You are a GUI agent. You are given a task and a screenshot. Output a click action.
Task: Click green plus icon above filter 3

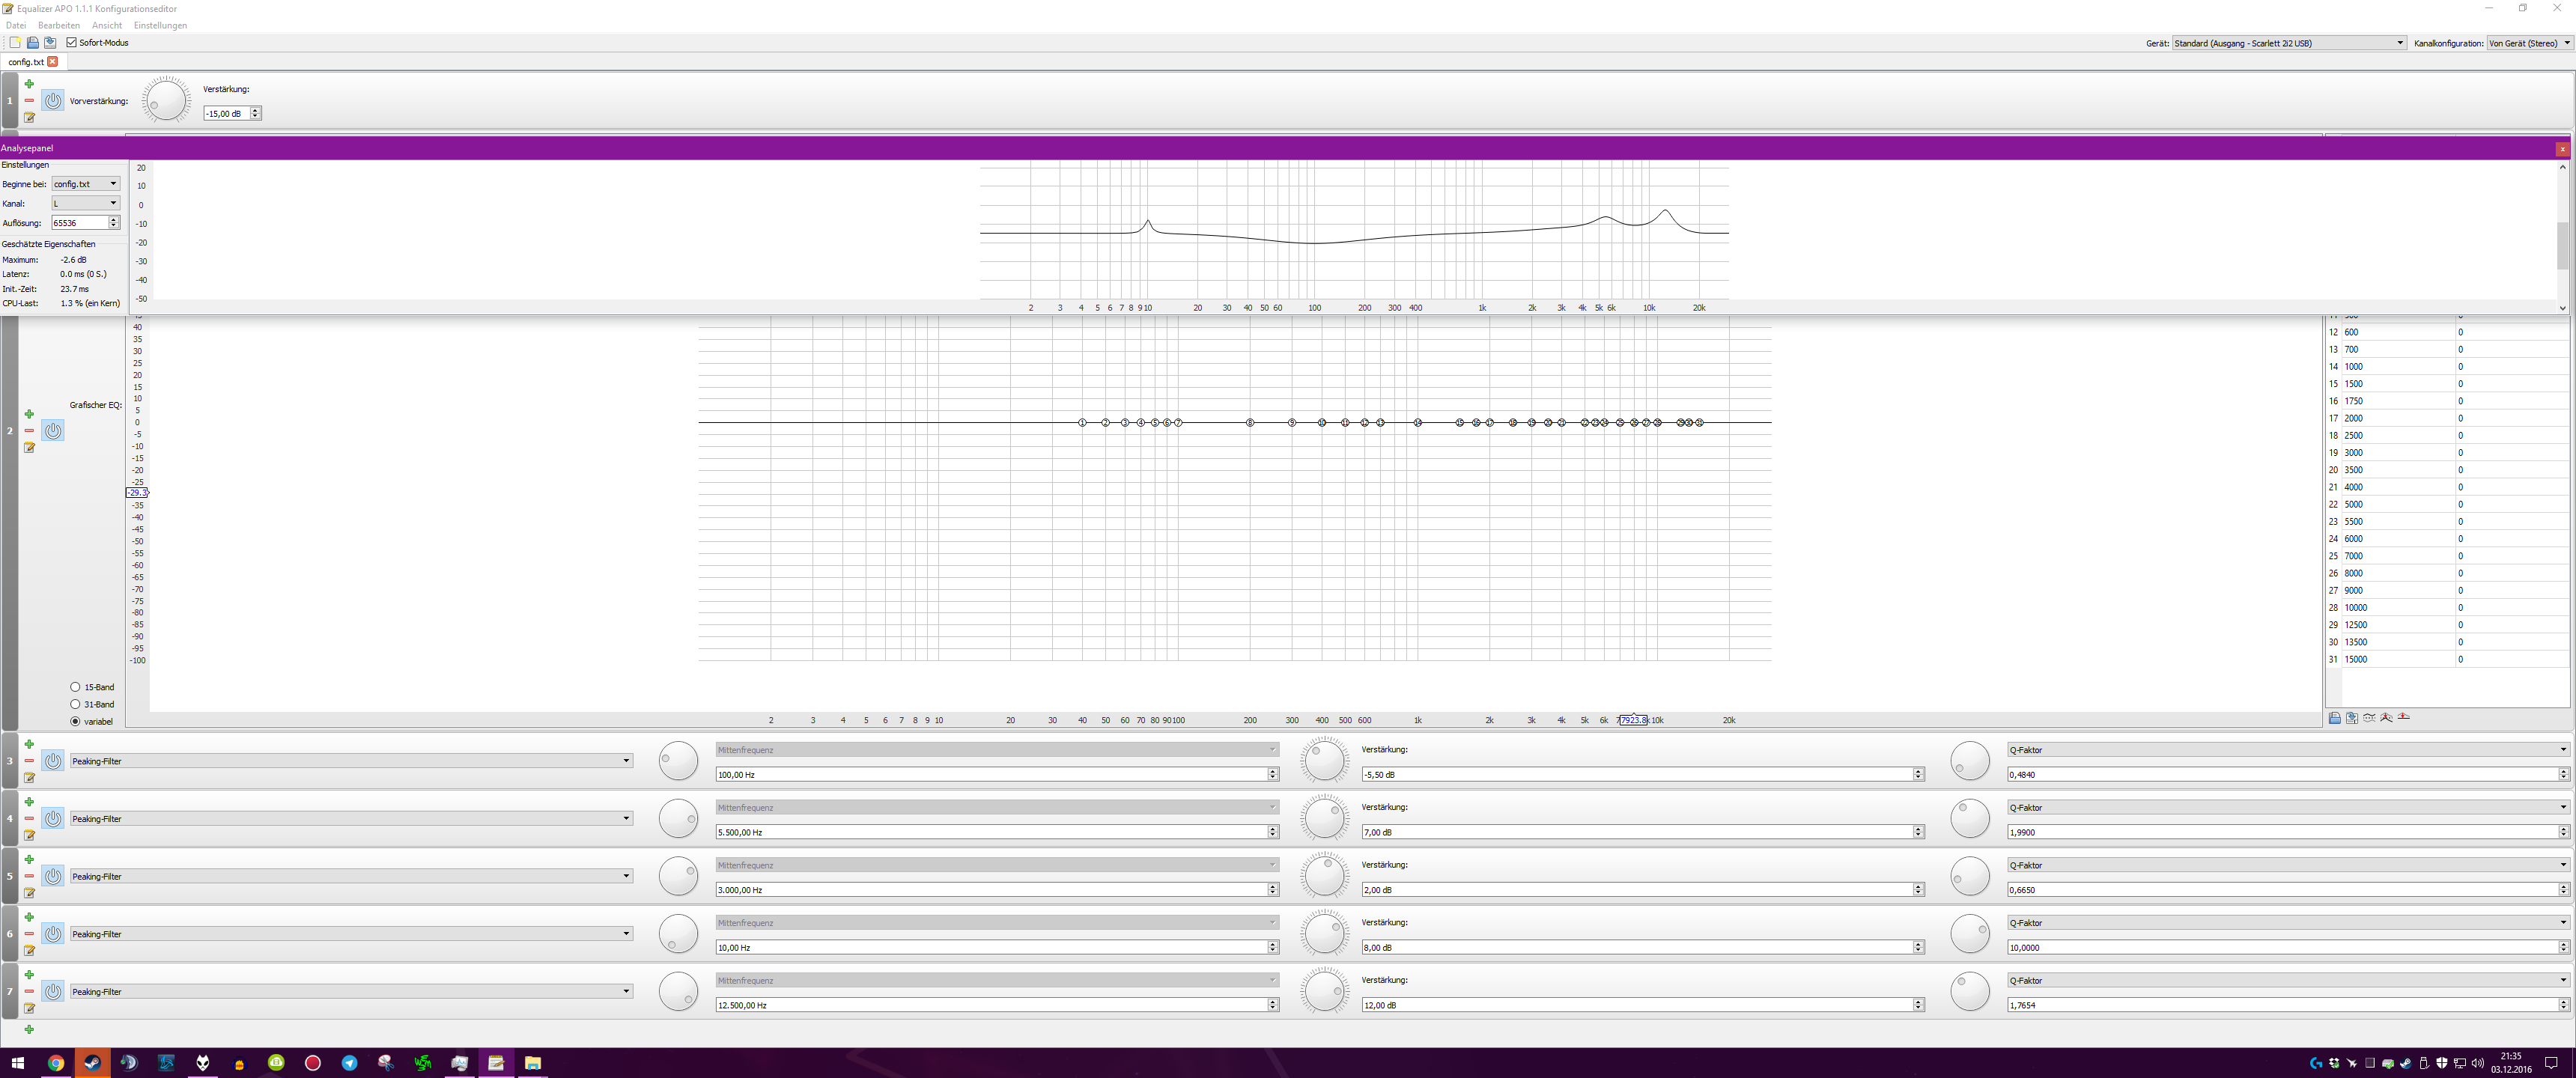(x=29, y=744)
